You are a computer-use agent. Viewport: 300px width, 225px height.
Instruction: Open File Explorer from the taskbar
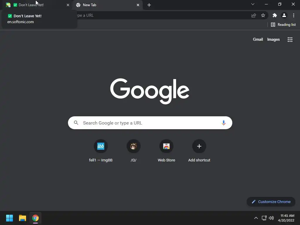coord(22,218)
